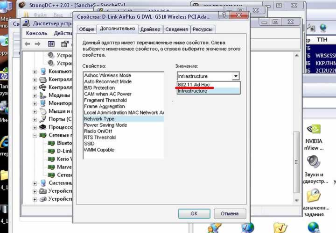Open Звуки и аудиоустройства speaker icon
The width and height of the screenshot is (336, 233).
pyautogui.click(x=314, y=162)
